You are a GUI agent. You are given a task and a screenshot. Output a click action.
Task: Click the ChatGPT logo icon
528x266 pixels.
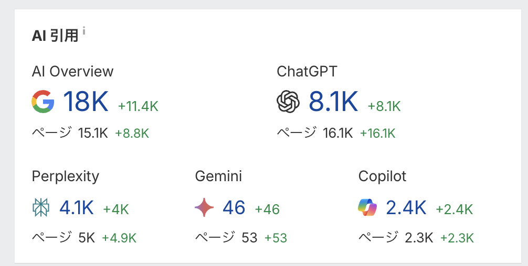288,102
